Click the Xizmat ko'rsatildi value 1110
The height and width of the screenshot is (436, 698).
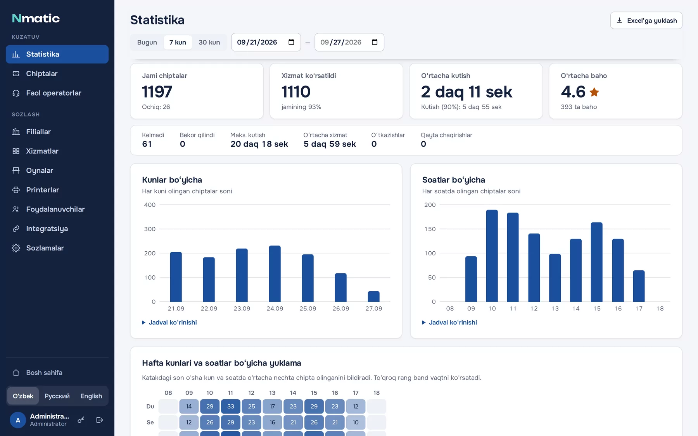[296, 92]
